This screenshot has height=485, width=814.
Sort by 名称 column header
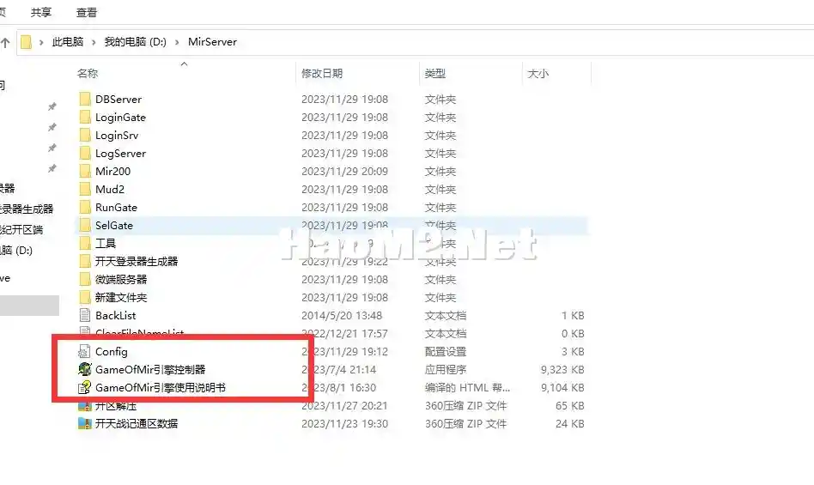point(88,74)
